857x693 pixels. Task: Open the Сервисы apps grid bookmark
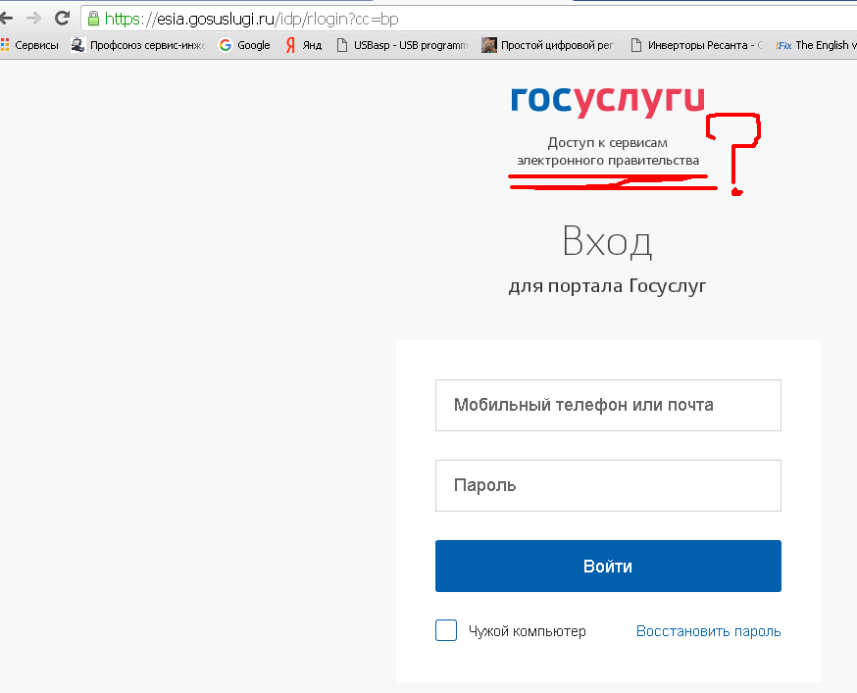pos(29,45)
